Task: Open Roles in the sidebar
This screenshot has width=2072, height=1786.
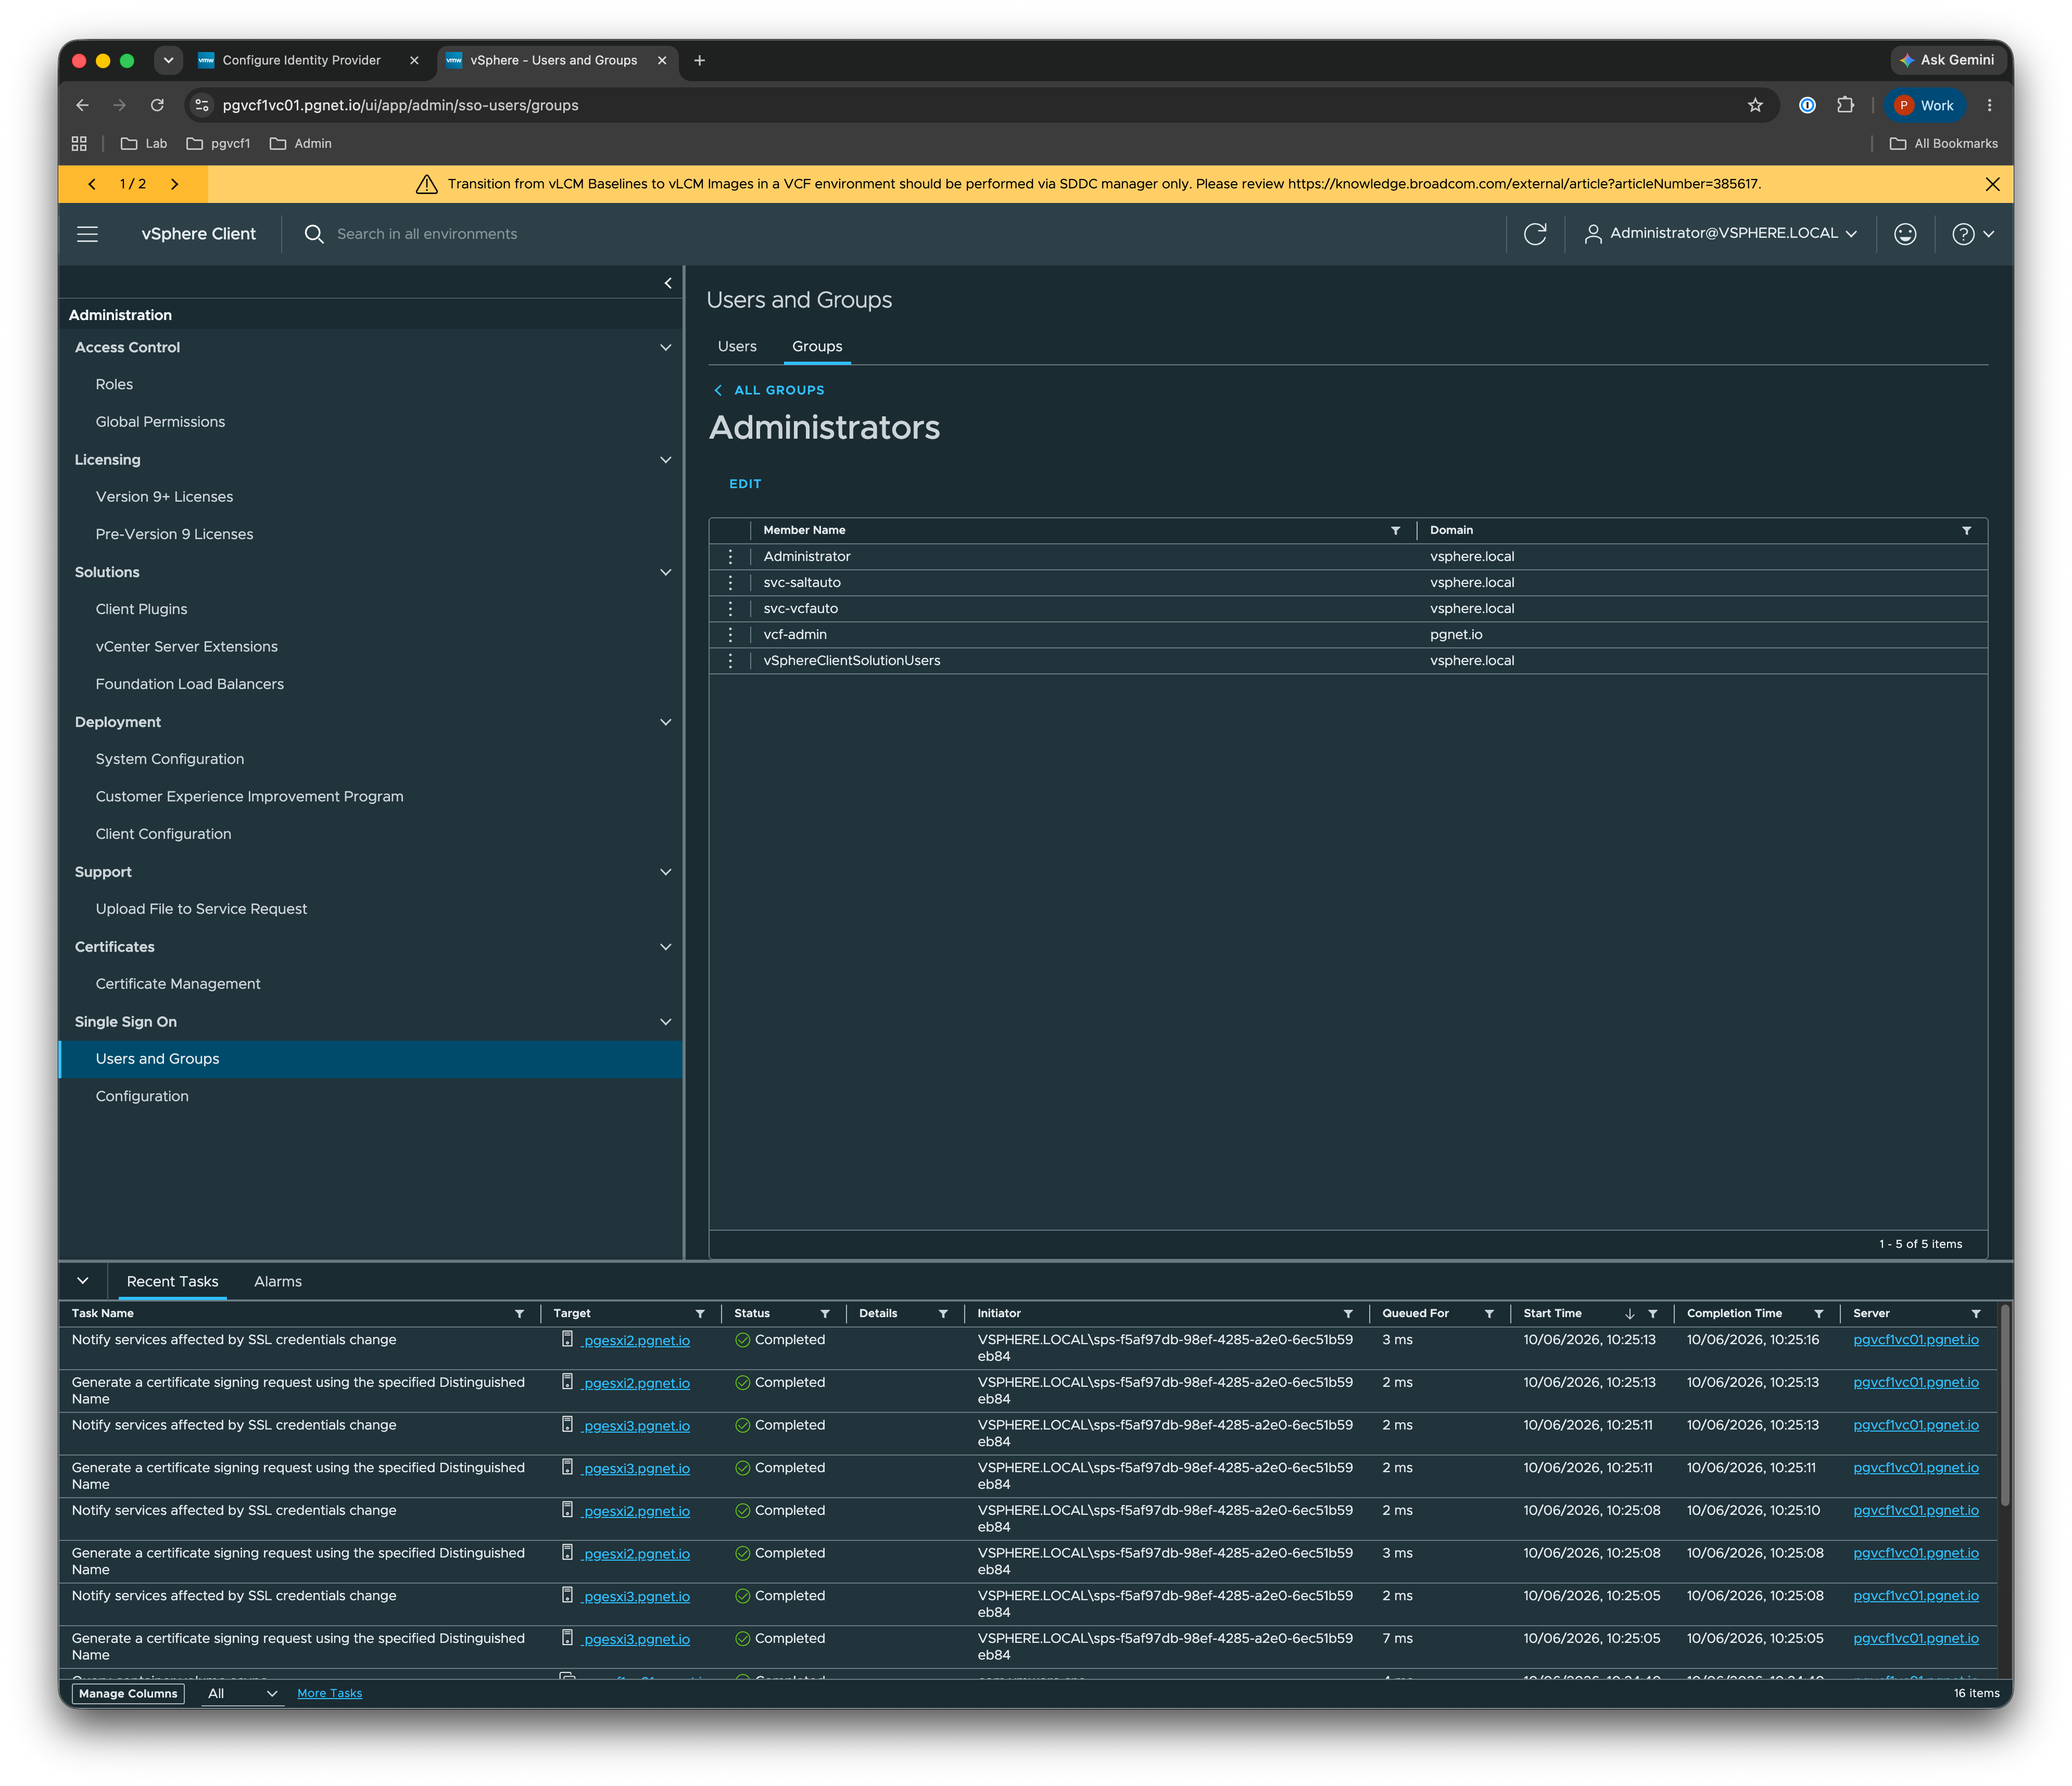Action: 114,385
